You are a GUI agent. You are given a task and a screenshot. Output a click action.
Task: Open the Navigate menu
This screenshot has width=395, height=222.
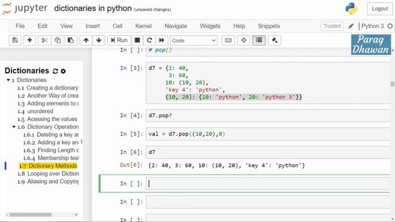click(176, 26)
